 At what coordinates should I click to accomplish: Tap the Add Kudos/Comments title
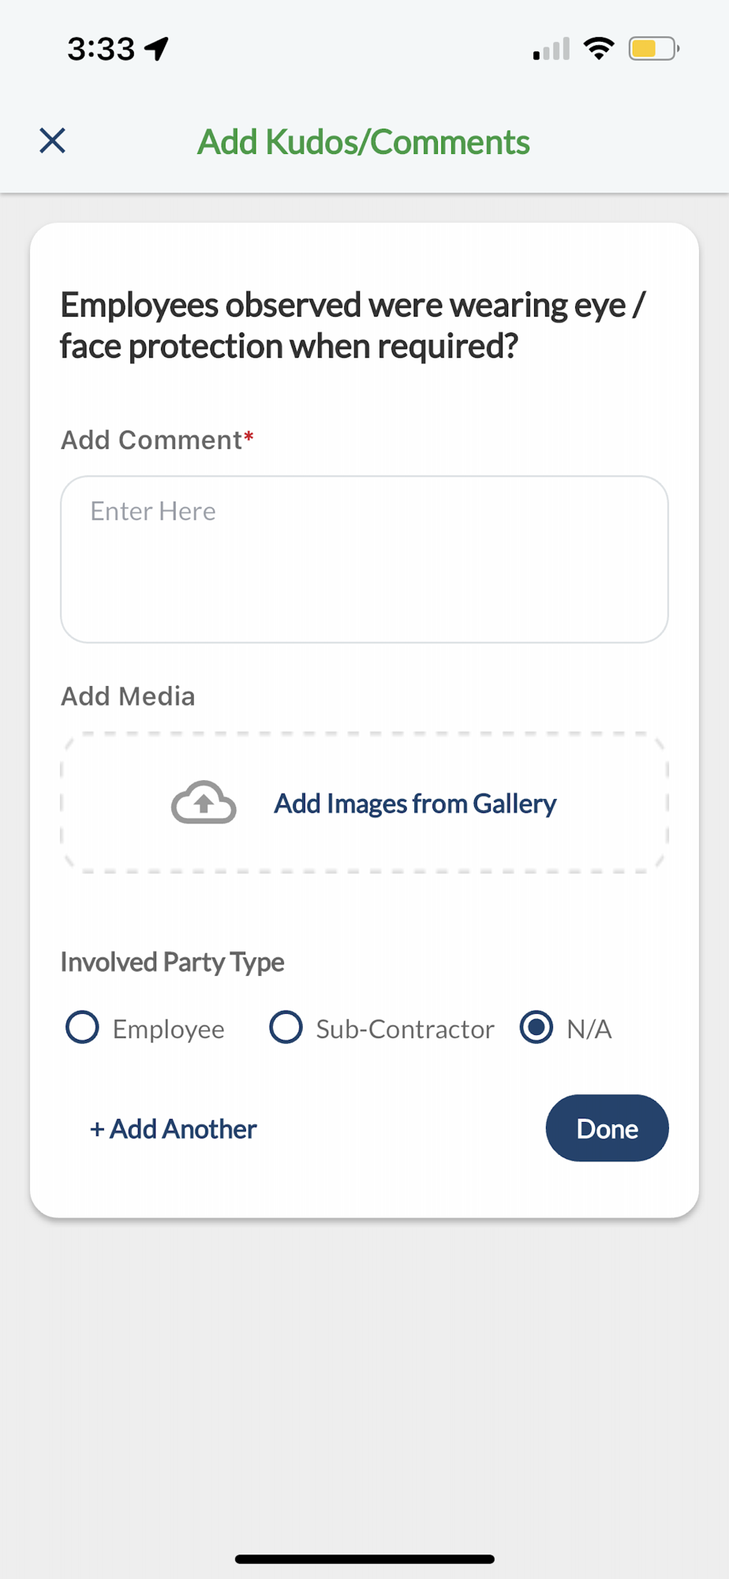(364, 142)
